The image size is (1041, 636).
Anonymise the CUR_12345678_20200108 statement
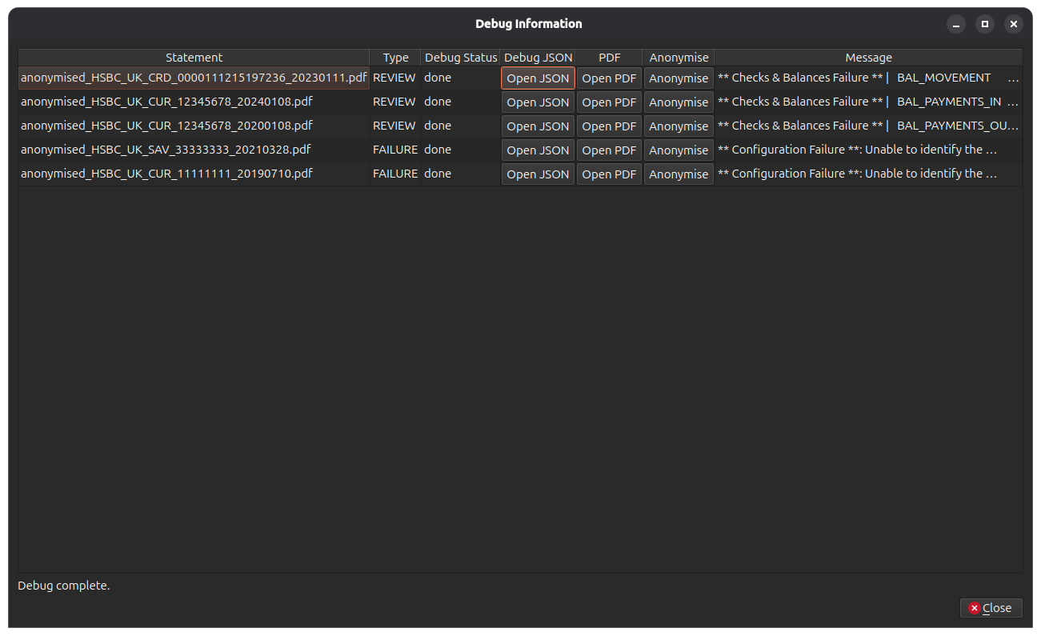pyautogui.click(x=679, y=126)
